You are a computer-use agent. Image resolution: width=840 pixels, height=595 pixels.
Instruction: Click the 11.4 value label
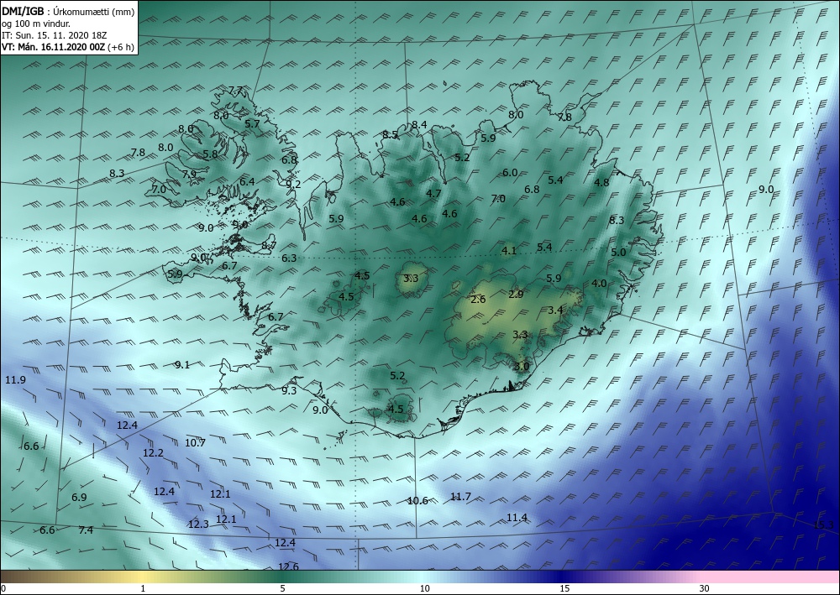pos(517,518)
